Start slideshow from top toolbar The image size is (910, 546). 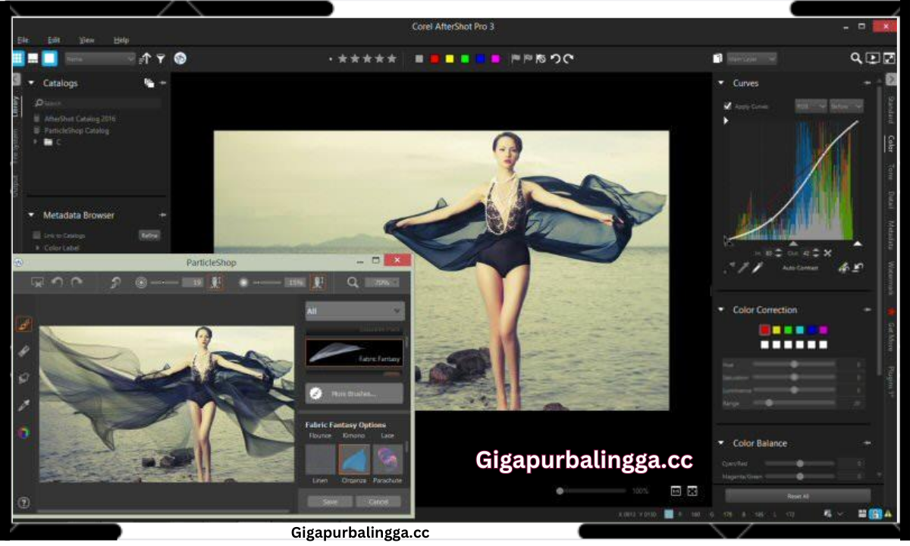[873, 58]
